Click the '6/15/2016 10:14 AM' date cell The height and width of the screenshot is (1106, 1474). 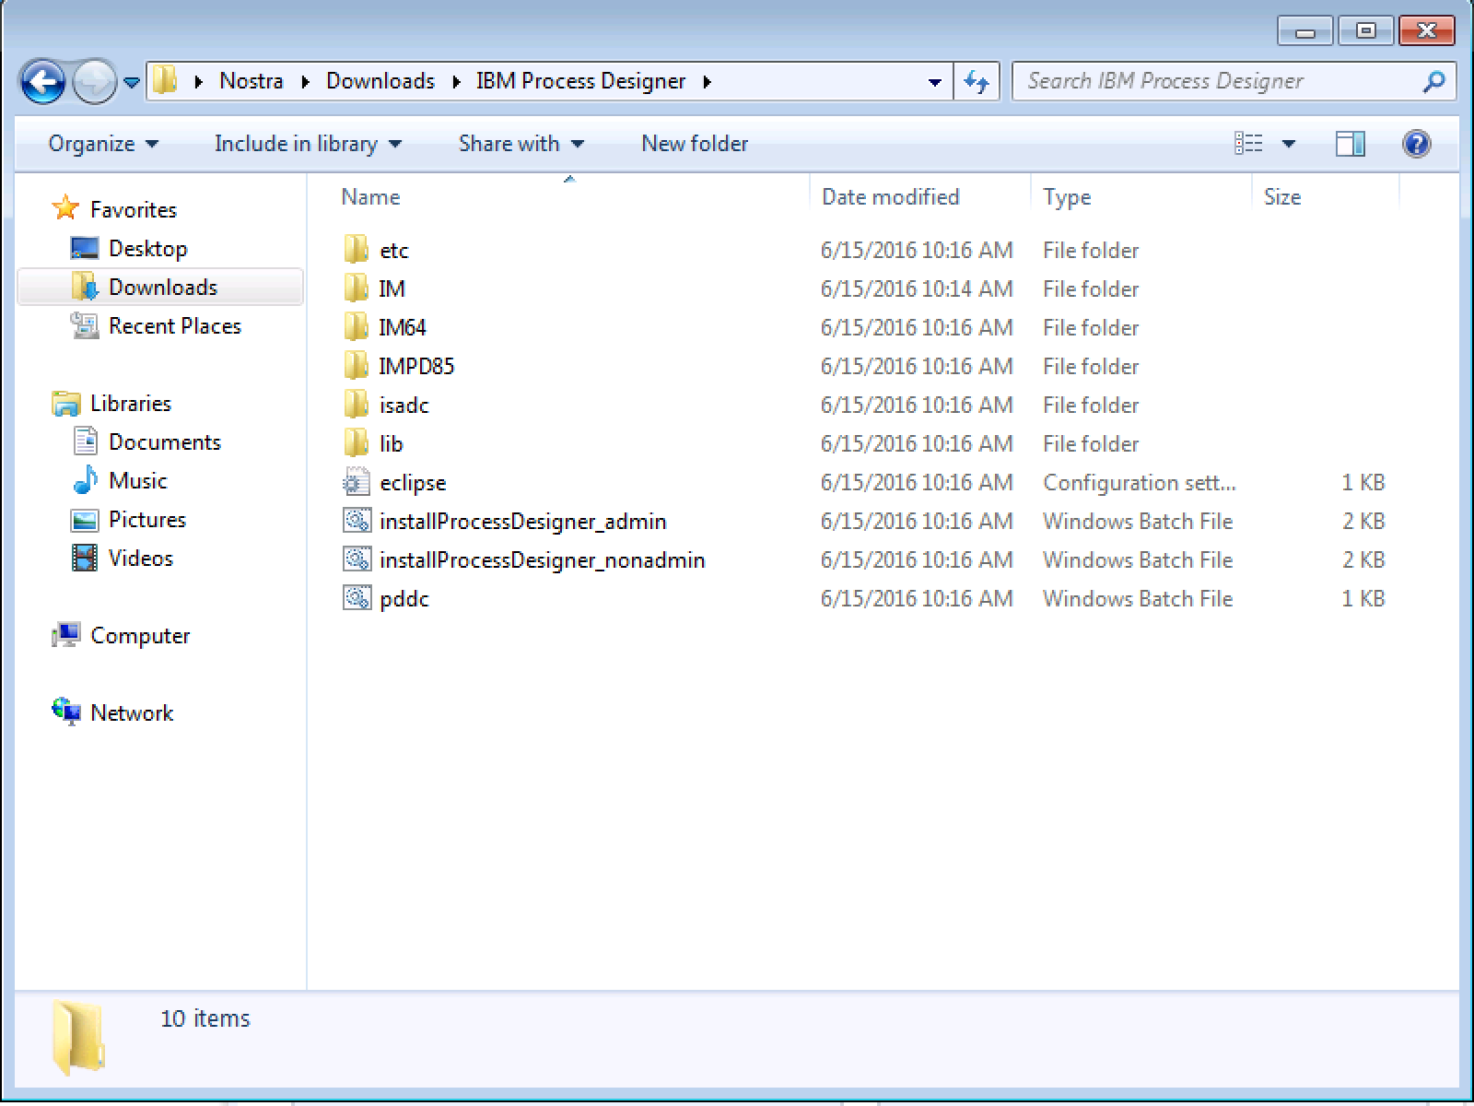(x=917, y=288)
